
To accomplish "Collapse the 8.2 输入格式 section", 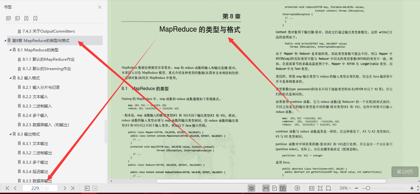I will pyautogui.click(x=9, y=78).
